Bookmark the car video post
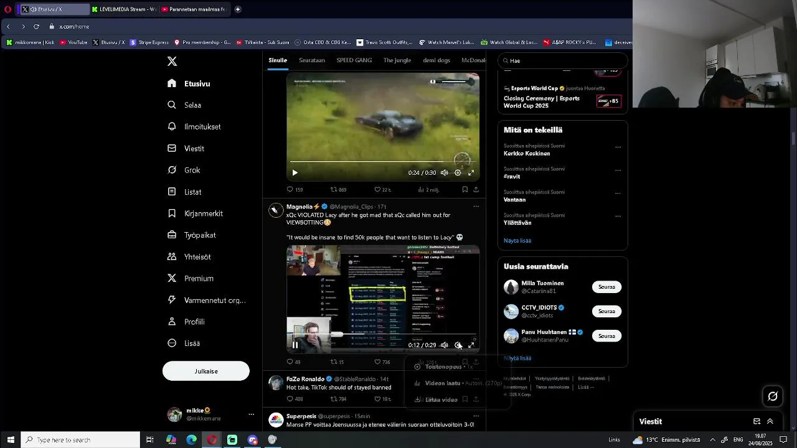797x448 pixels. pyautogui.click(x=465, y=190)
